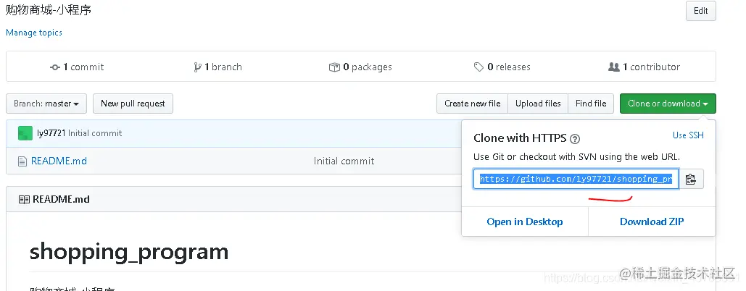Click the ly97721 green avatar
Image resolution: width=746 pixels, height=291 pixels.
[25, 133]
